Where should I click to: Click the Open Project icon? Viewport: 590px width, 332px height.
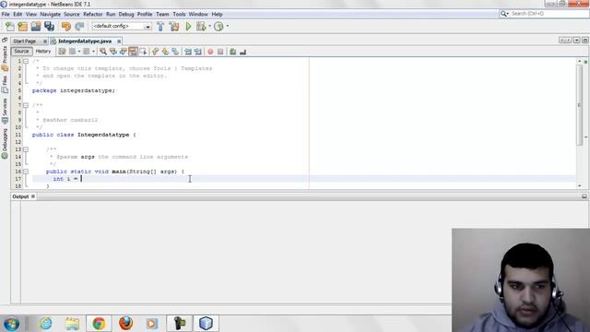[x=36, y=27]
